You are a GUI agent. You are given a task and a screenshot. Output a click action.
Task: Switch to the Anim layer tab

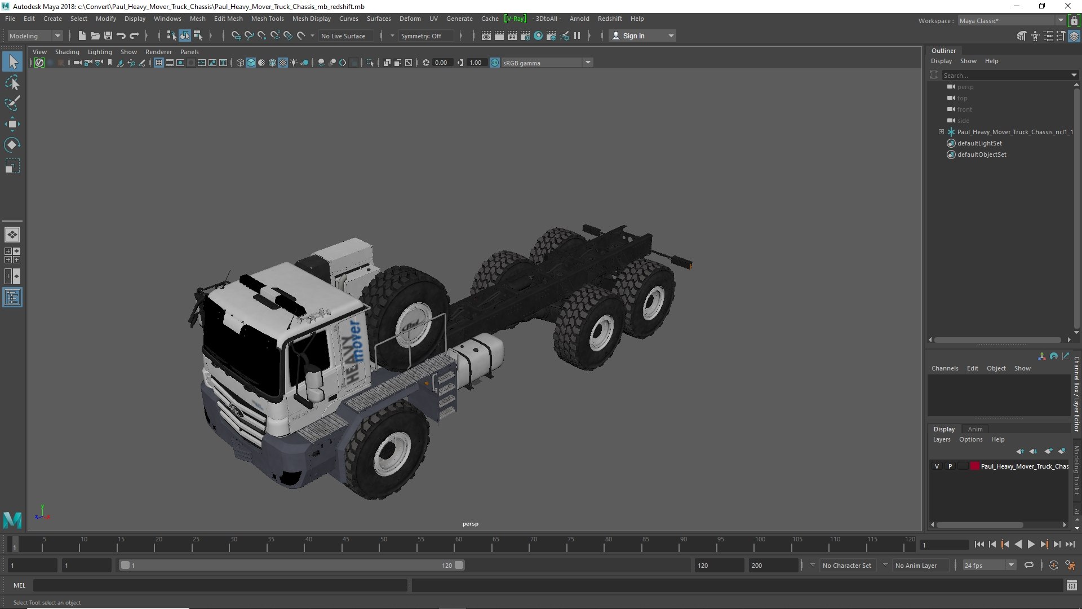975,429
